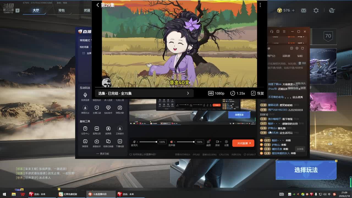
Task: Open WPS Office from taskbar
Action: pos(23,194)
